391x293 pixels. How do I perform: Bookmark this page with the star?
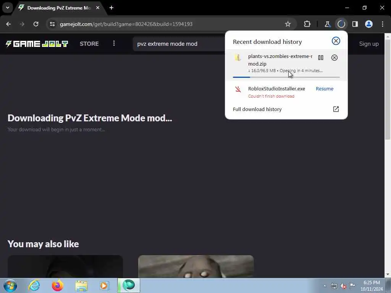[288, 24]
